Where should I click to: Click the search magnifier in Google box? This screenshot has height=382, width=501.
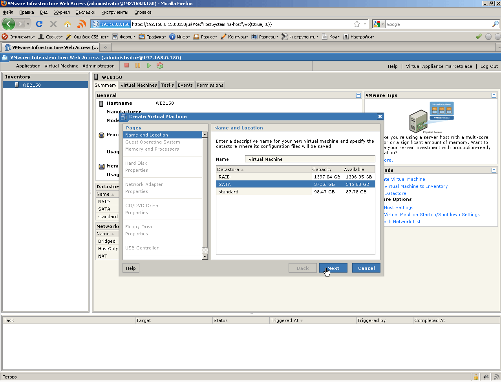pyautogui.click(x=495, y=24)
